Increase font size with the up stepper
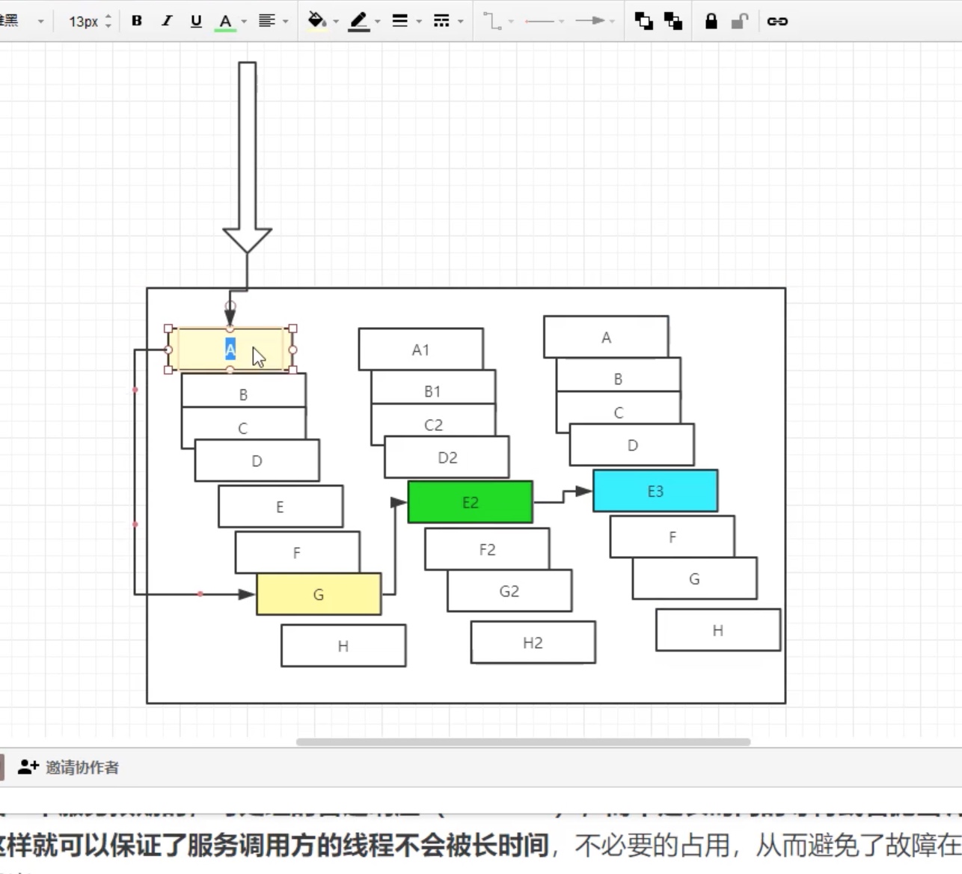This screenshot has height=874, width=962. (x=109, y=16)
